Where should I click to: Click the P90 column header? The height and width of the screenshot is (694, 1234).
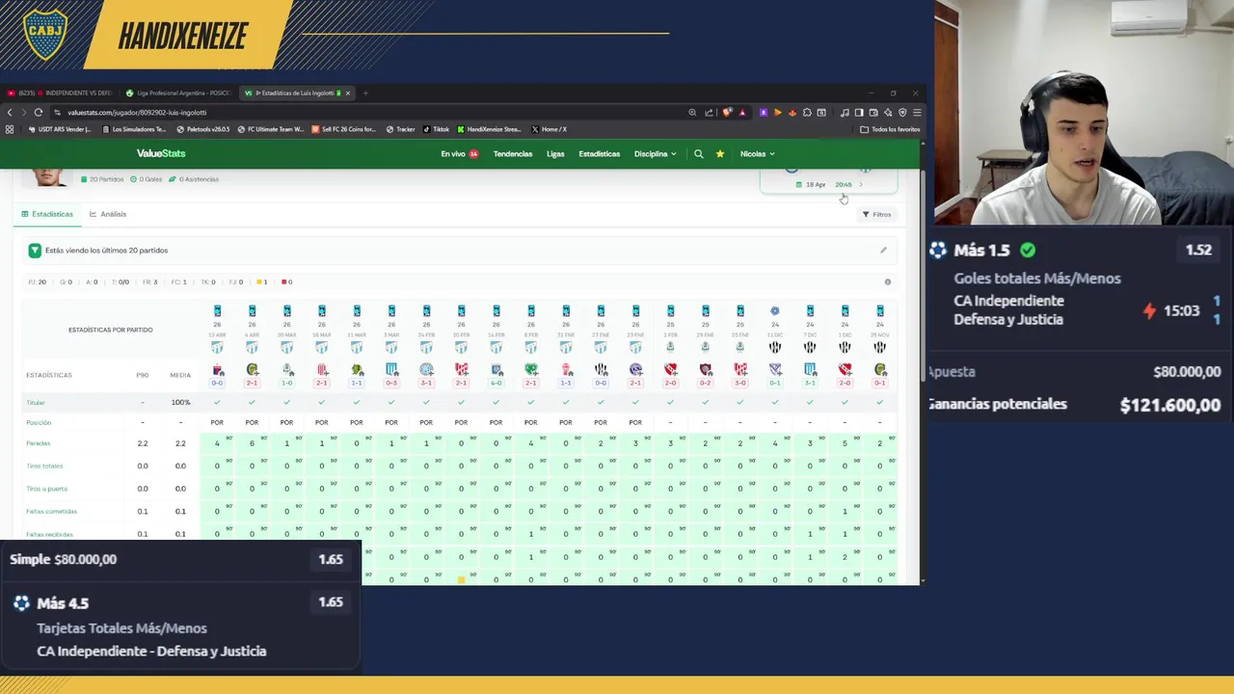[x=142, y=375]
